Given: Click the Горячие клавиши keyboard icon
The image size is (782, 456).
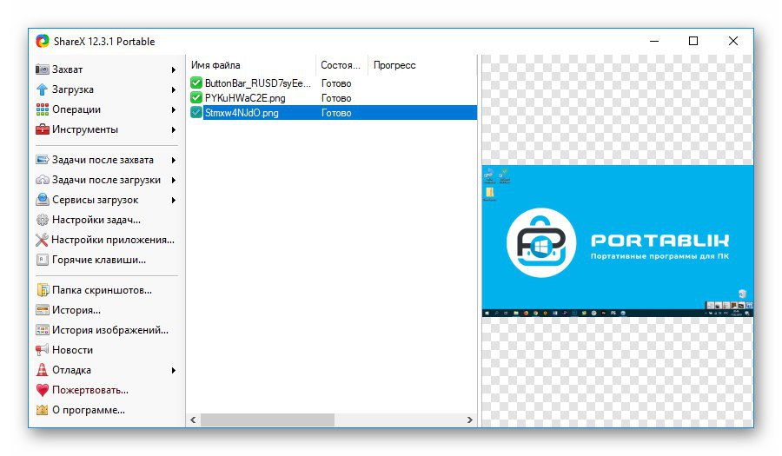Looking at the screenshot, I should (x=43, y=260).
